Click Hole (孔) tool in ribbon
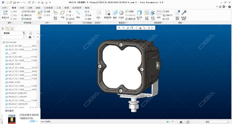This screenshot has height=124, width=232. coord(87,12)
